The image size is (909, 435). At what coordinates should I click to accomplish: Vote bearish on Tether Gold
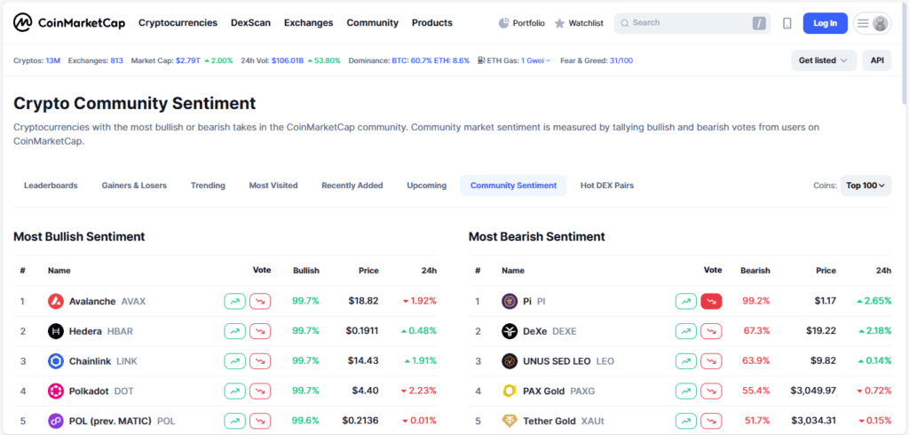[x=711, y=421]
